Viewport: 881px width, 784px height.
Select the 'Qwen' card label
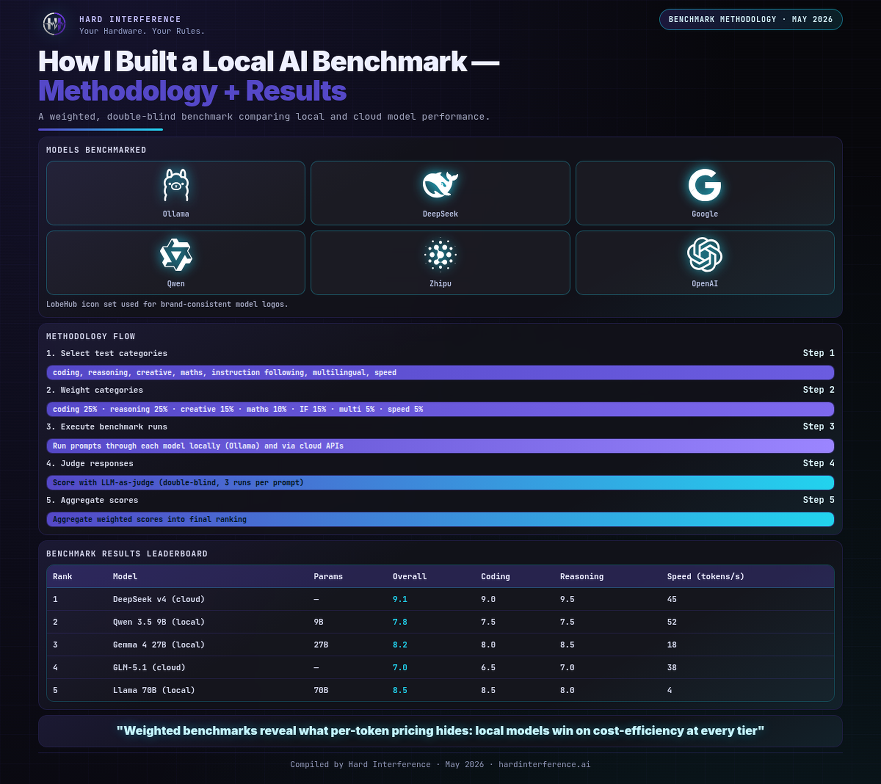176,284
